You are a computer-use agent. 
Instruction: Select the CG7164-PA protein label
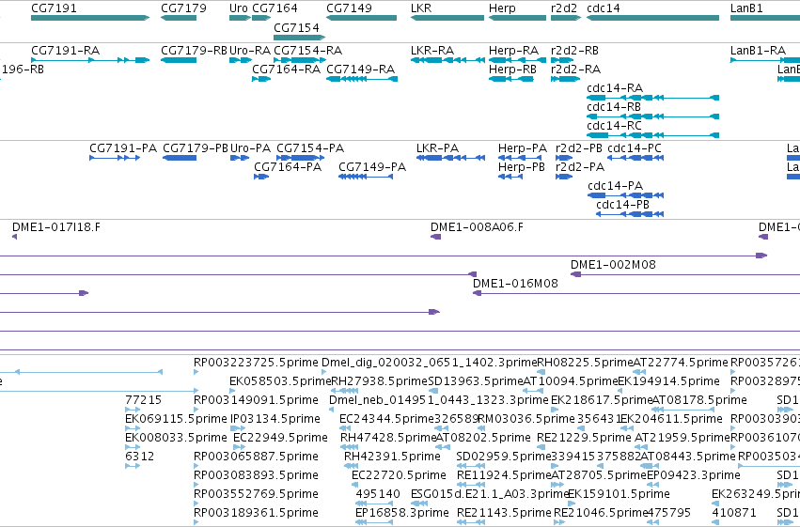coord(288,167)
